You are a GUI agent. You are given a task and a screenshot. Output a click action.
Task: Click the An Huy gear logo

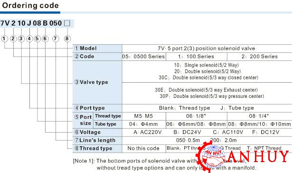(211, 156)
